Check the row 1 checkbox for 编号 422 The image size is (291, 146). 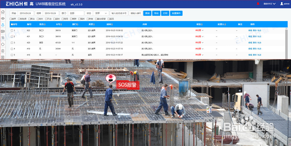tap(12, 31)
